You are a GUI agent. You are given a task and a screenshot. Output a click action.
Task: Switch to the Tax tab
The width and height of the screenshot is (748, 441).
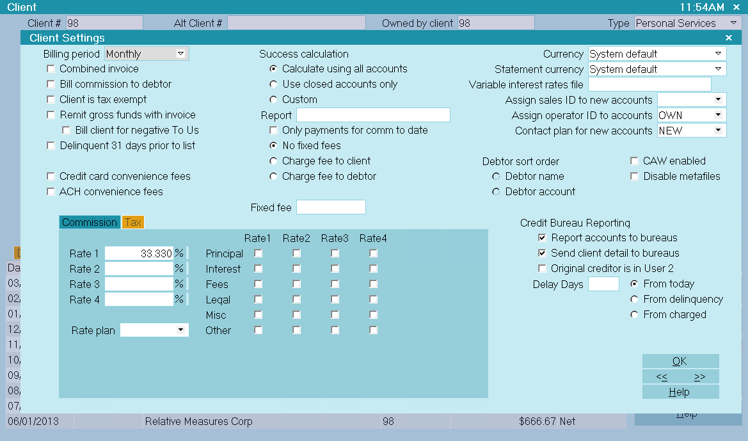tap(133, 222)
